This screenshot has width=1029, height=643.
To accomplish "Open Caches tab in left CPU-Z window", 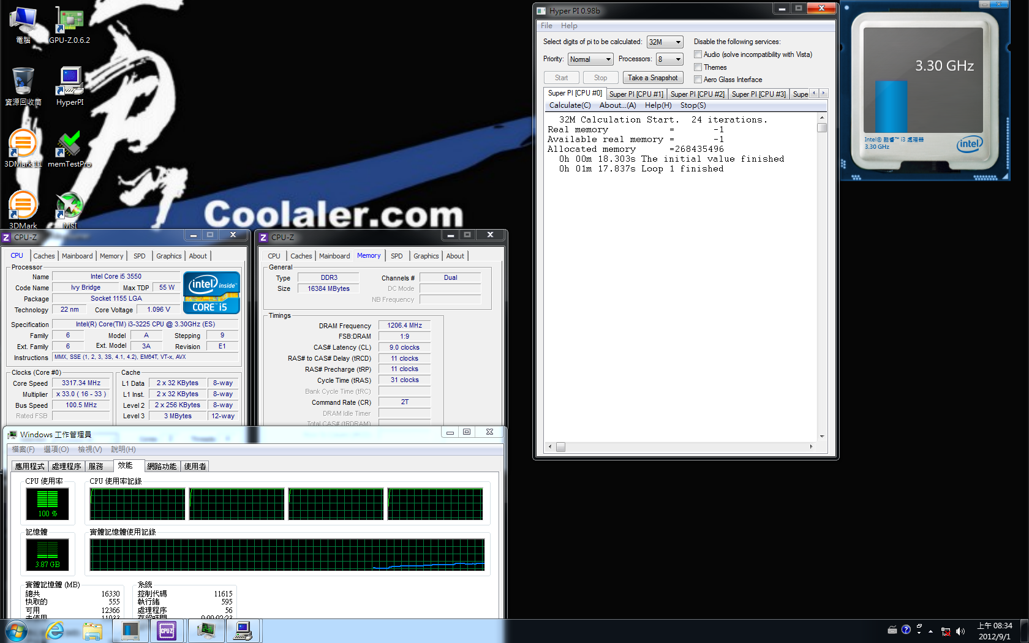I will 43,256.
